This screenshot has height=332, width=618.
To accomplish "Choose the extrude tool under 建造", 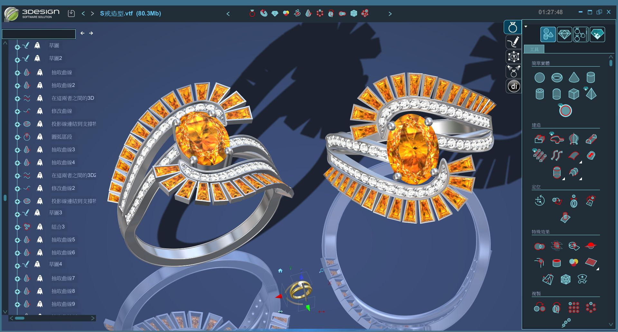I will click(x=540, y=139).
